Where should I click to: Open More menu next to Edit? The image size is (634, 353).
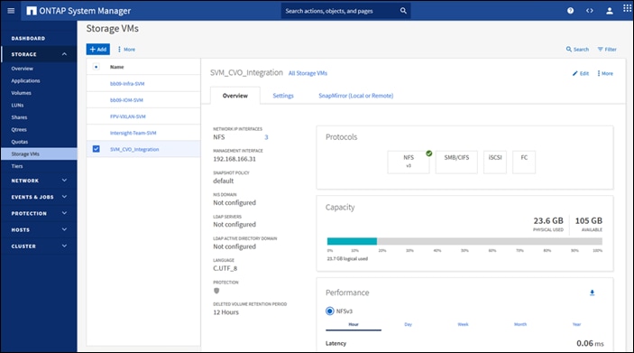[605, 73]
